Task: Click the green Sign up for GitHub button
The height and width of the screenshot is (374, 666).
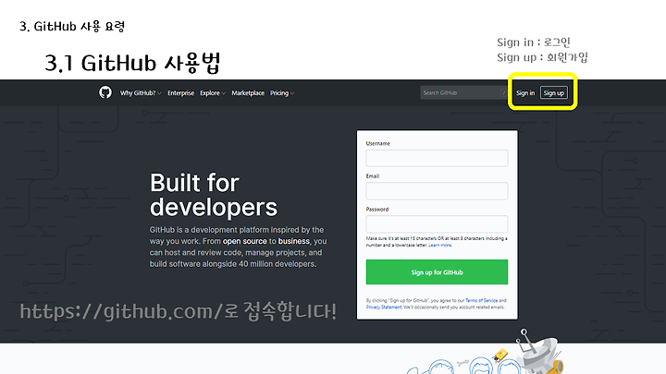Action: point(437,271)
